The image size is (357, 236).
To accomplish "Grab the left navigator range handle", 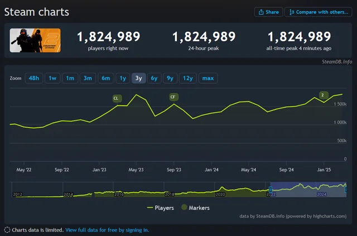I will (271, 189).
